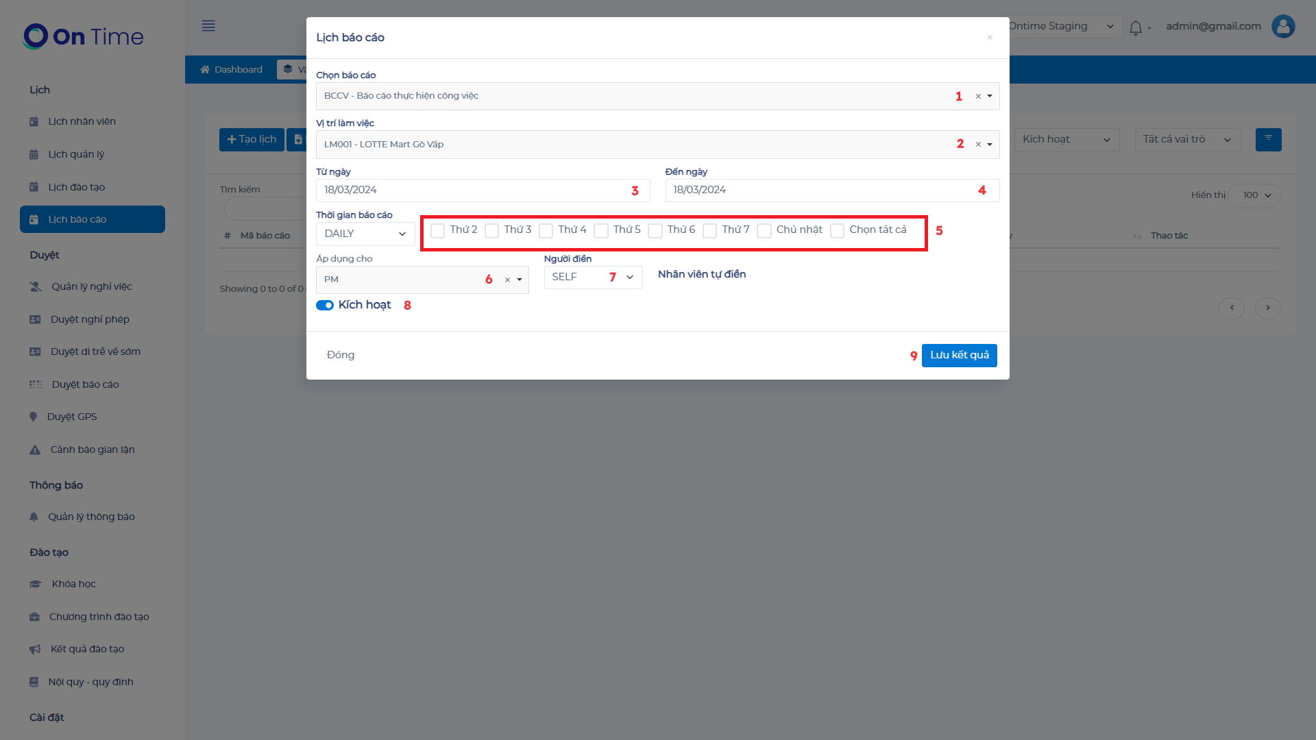
Task: Click the Đóng button
Action: [340, 355]
